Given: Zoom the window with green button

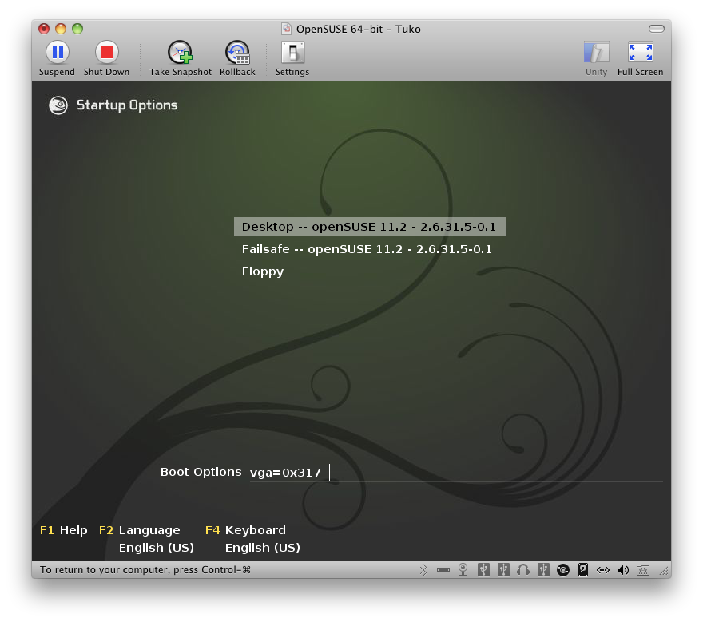Looking at the screenshot, I should [x=77, y=29].
